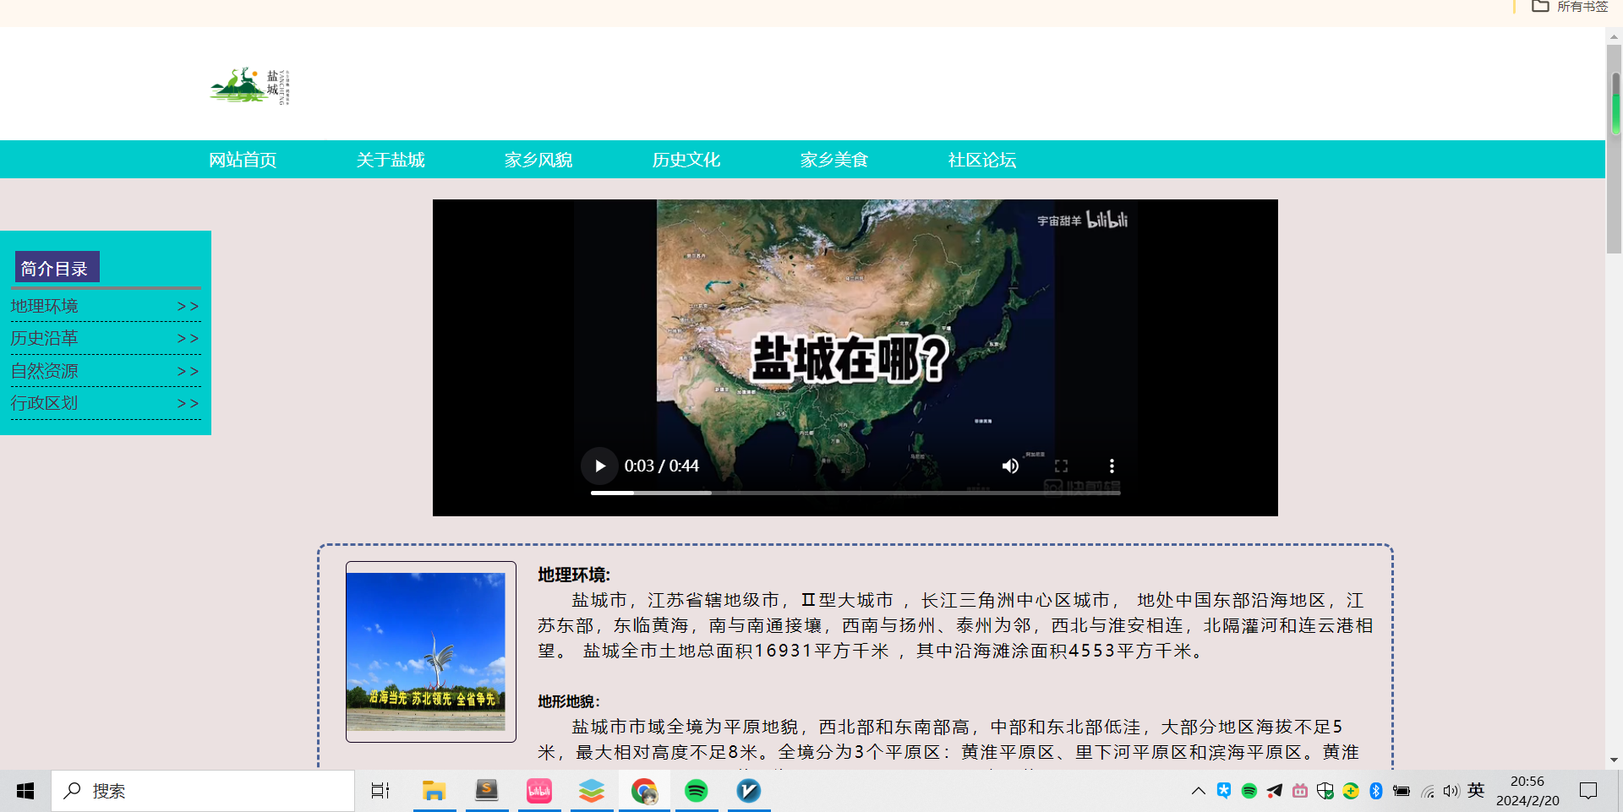Switch 英 input method indicator
Viewport: 1623px width, 812px height.
click(x=1476, y=790)
